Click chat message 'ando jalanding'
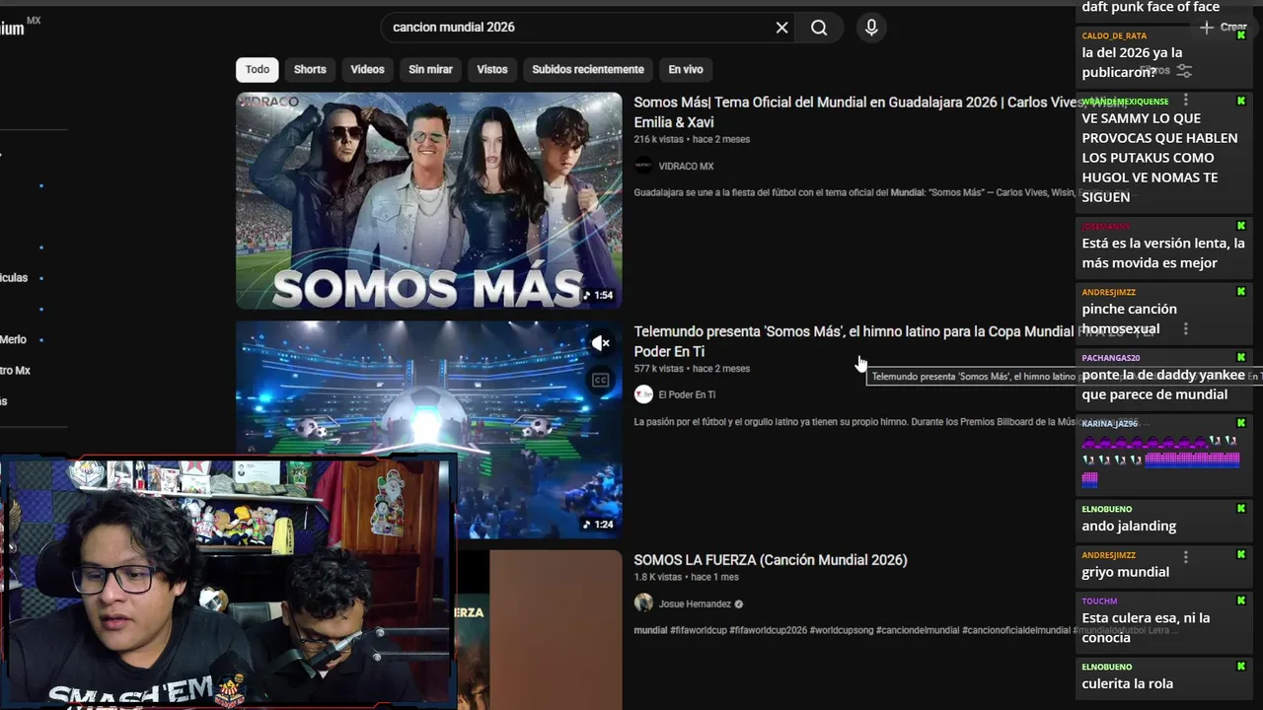Viewport: 1263px width, 710px height. 1129,527
